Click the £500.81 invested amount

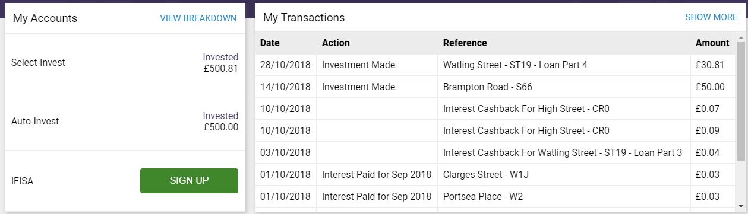pyautogui.click(x=220, y=68)
